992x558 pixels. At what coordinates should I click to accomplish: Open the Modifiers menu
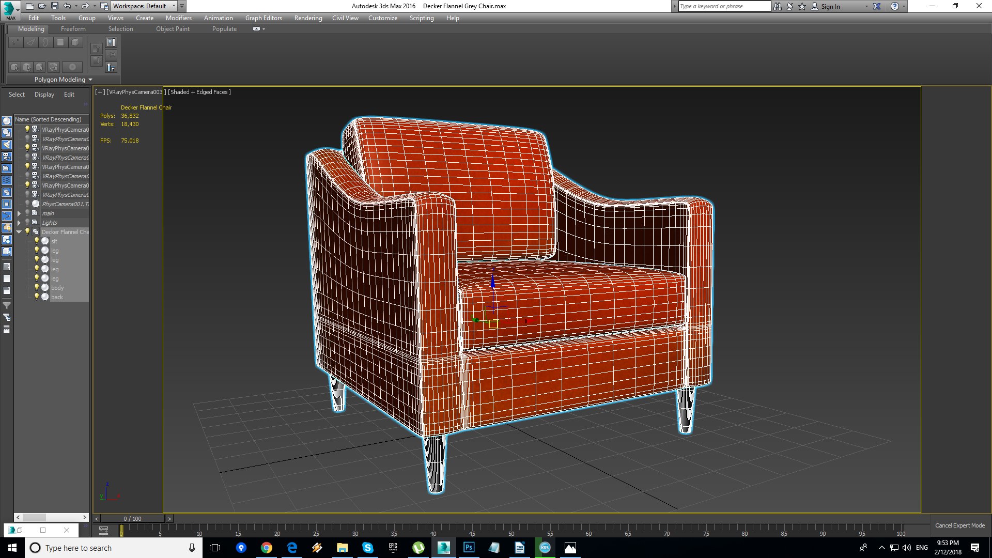[x=179, y=18]
